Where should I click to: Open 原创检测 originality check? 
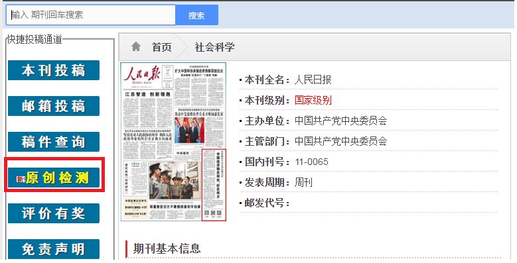53,178
